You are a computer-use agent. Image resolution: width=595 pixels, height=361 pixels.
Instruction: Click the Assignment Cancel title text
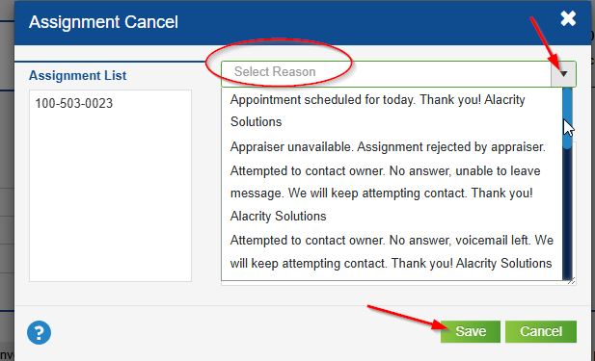103,22
